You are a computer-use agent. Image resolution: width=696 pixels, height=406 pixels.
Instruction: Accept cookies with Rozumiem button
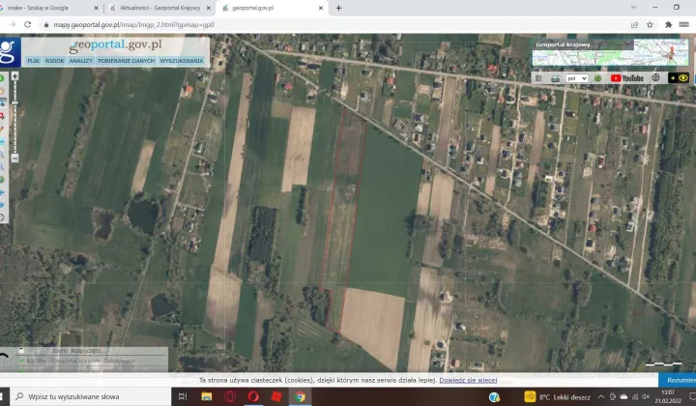pos(678,380)
